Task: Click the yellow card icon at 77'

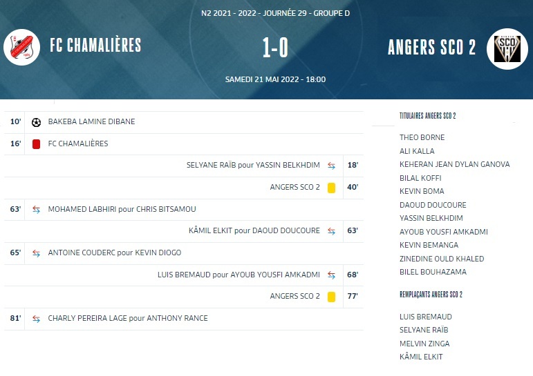Action: tap(332, 297)
